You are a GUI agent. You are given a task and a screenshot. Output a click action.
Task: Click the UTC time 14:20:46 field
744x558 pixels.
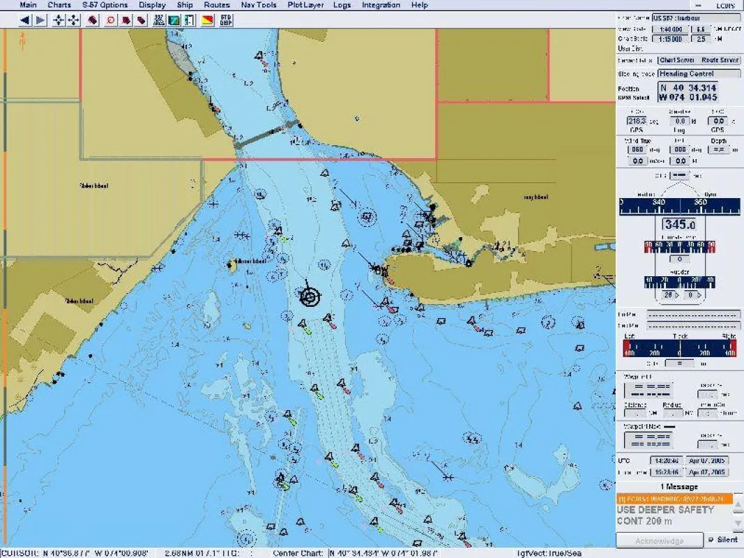[x=666, y=460]
